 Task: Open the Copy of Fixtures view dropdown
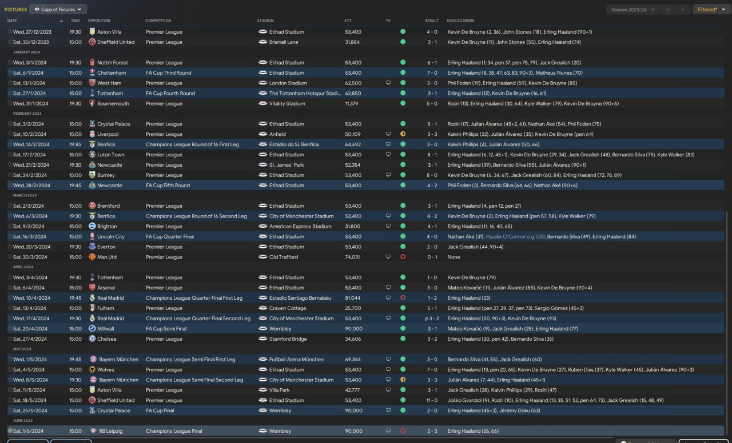point(58,10)
